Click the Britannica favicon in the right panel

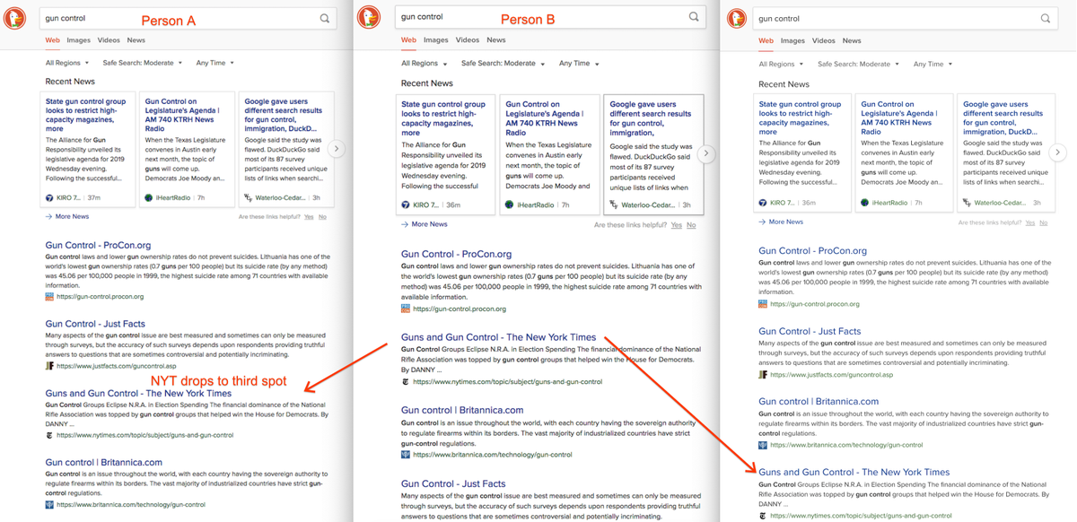(x=763, y=445)
